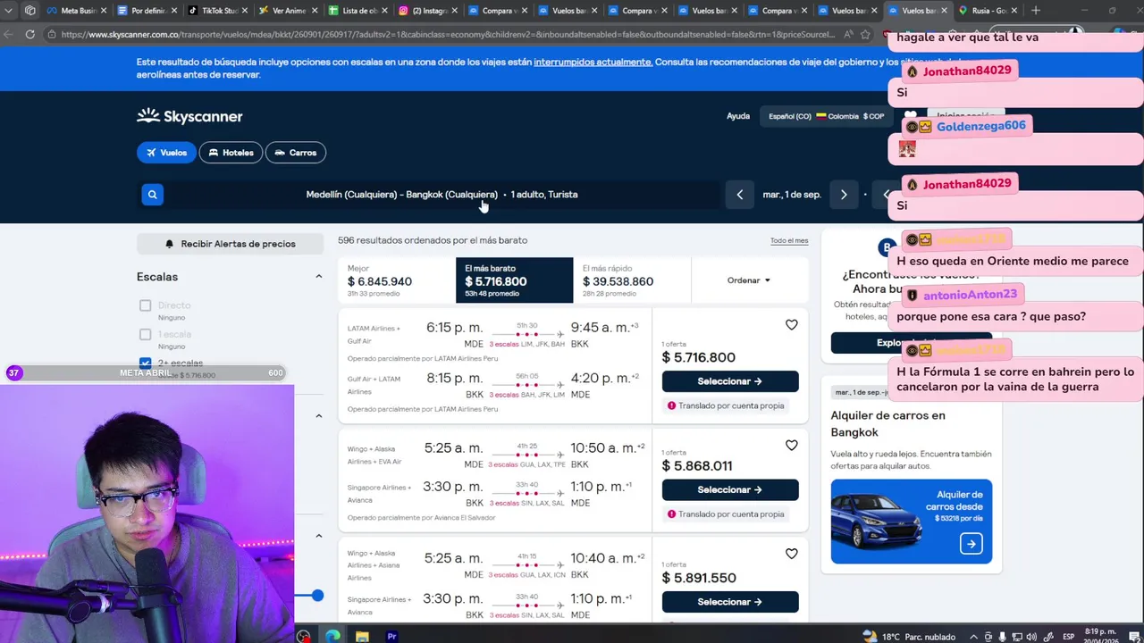Screen dimensions: 1144x643
Task: Show hidden system tray icons
Action: [x=973, y=636]
